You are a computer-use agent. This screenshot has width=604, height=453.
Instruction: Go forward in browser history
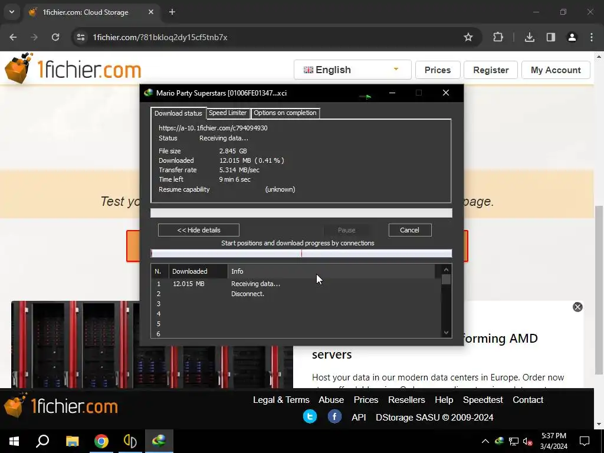tap(34, 37)
